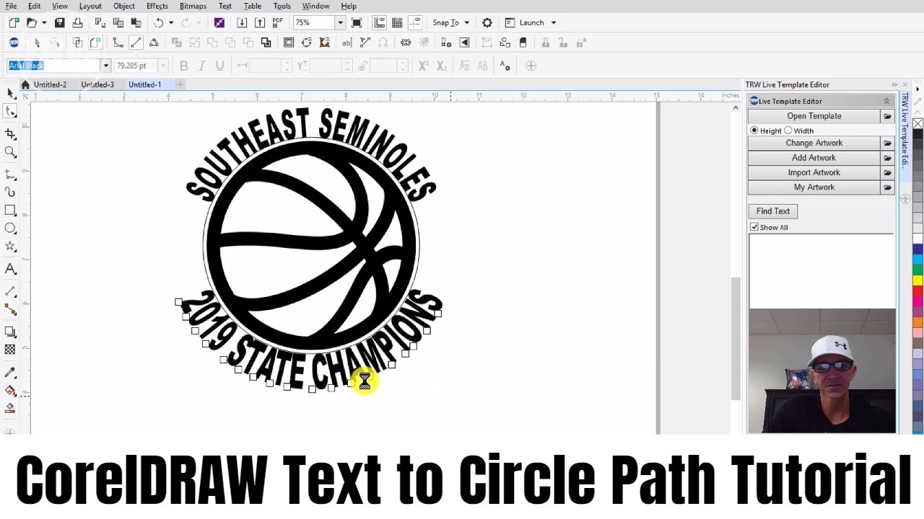Click the Publish to PDF icon
This screenshot has height=519, width=924.
[x=277, y=23]
